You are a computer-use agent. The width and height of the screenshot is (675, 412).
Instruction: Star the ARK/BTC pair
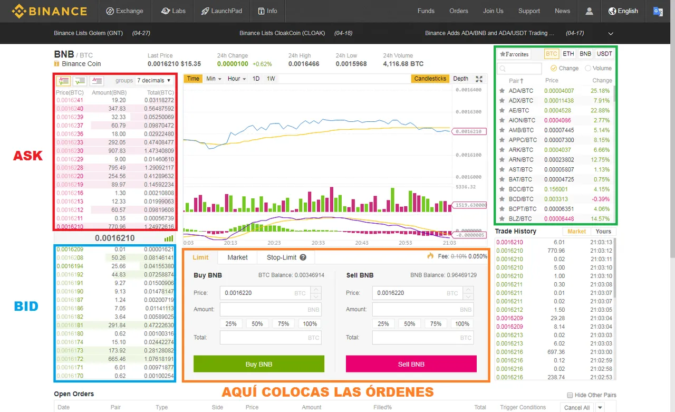tap(502, 150)
